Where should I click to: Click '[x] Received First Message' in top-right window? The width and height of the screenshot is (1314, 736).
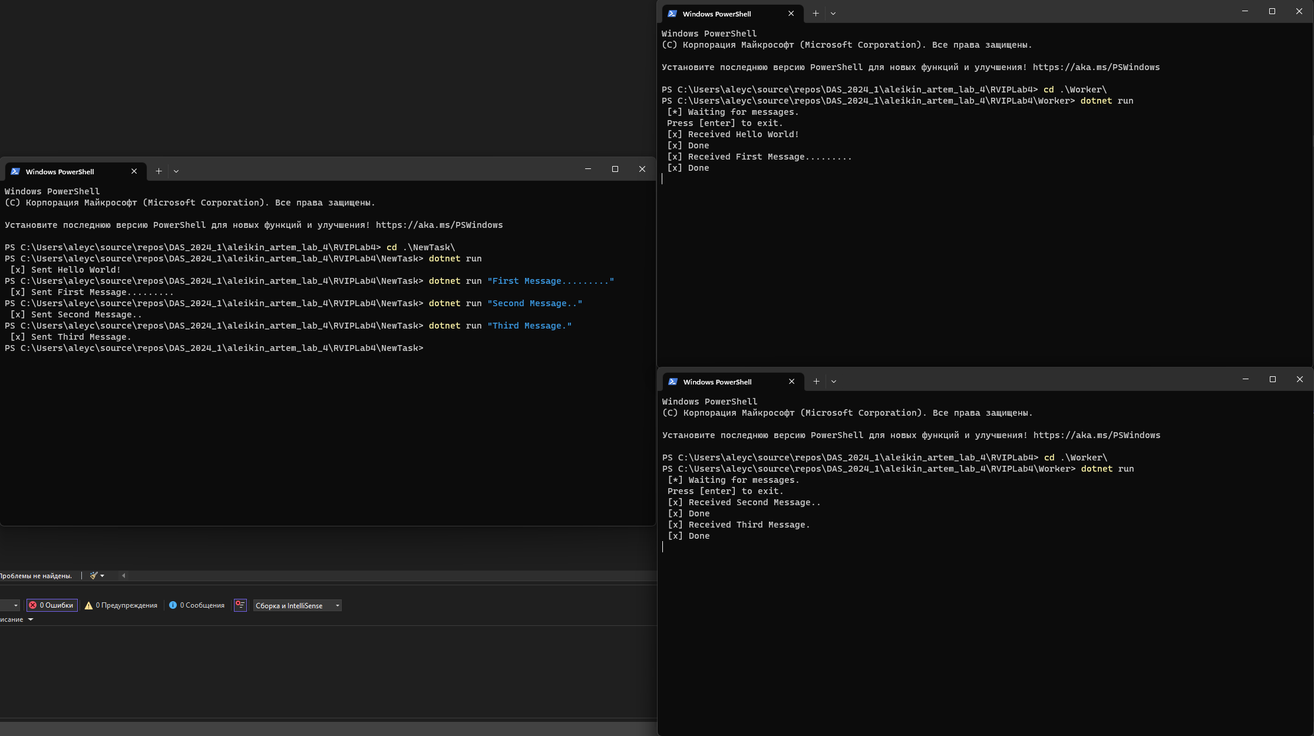760,157
